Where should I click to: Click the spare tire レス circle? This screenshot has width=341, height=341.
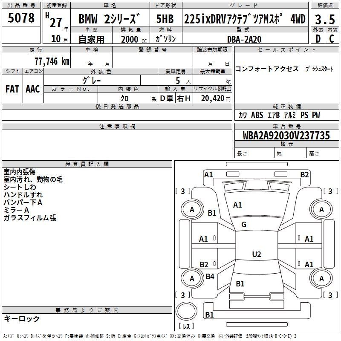[x=186, y=312]
